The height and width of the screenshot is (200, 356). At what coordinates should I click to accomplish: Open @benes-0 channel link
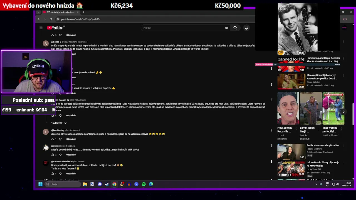56,42
